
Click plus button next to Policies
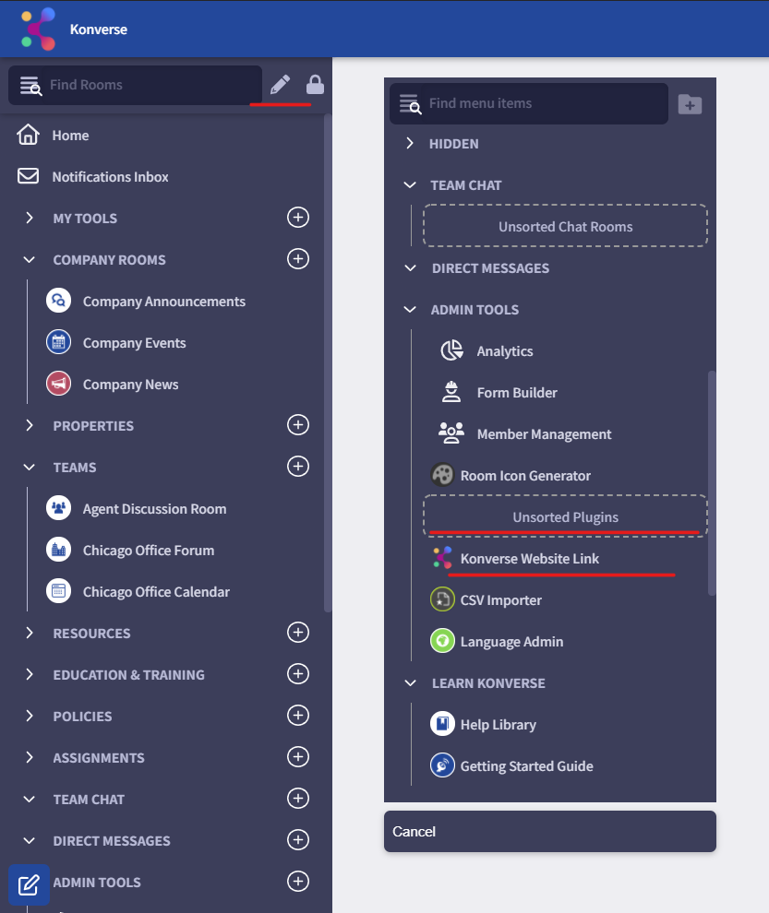point(298,715)
